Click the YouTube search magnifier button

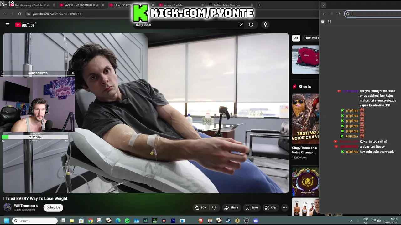click(x=251, y=25)
